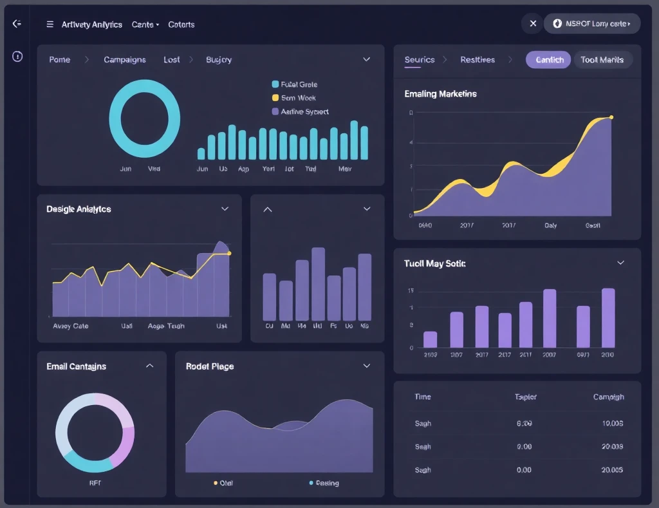Open the Tuoll May Sotic dropdown chevron

620,263
